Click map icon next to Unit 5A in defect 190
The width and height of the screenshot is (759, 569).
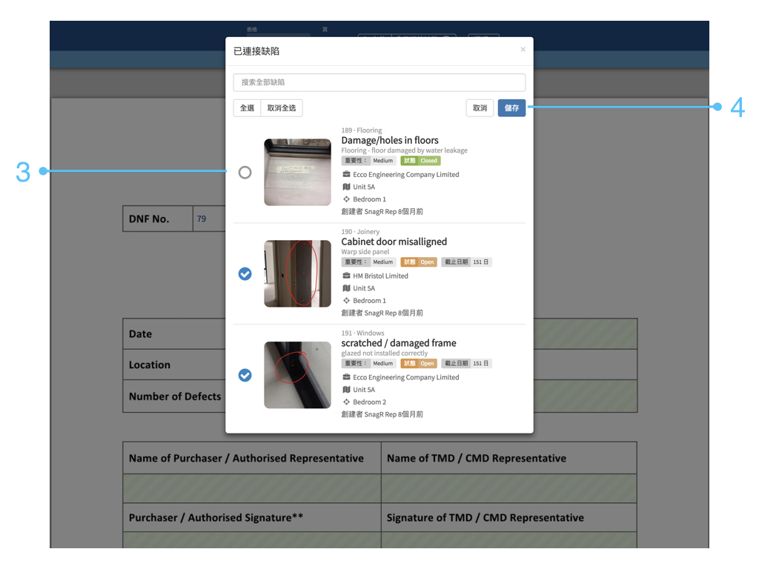347,288
